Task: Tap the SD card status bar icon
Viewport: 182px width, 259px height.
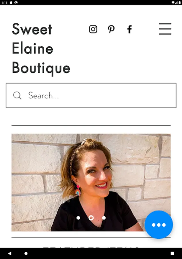Action: tap(11, 3)
